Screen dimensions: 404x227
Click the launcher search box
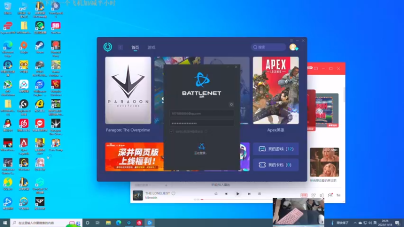coord(268,47)
